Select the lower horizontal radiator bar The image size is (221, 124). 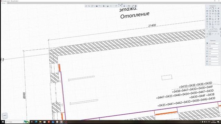point(84,102)
